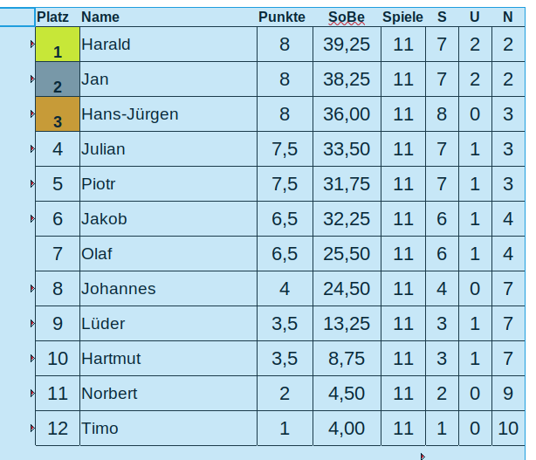Select the Punkte header cell

click(x=282, y=17)
